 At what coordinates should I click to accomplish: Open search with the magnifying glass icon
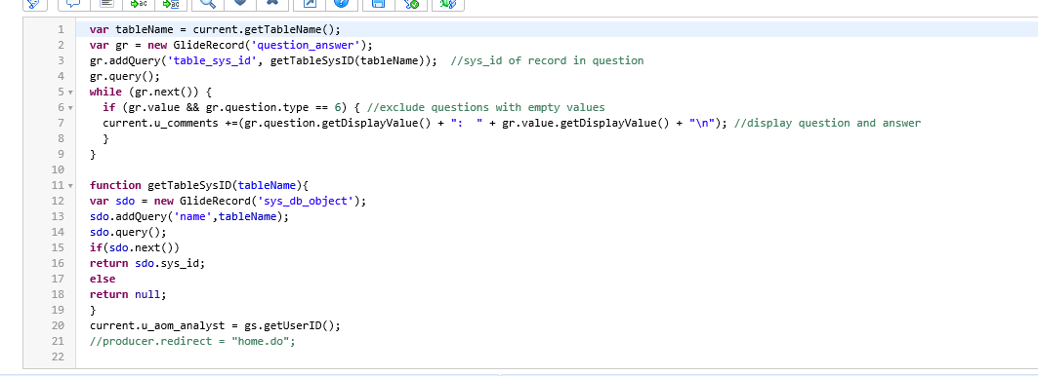click(208, 3)
